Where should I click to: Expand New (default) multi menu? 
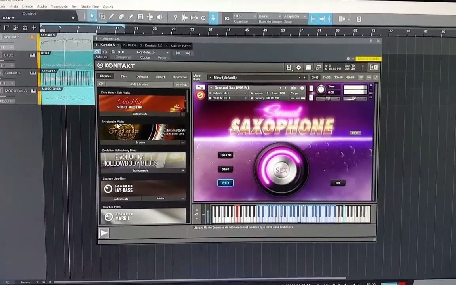[x=210, y=77]
